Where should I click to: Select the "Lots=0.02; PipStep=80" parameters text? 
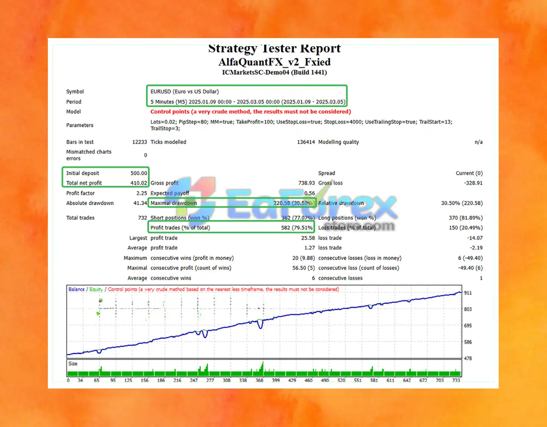pos(301,125)
